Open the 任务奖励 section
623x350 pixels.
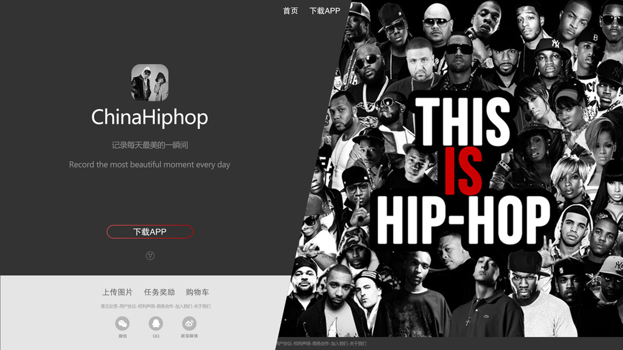(x=159, y=292)
